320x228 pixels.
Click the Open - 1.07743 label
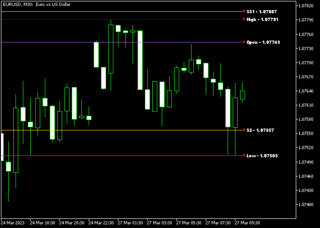point(263,42)
